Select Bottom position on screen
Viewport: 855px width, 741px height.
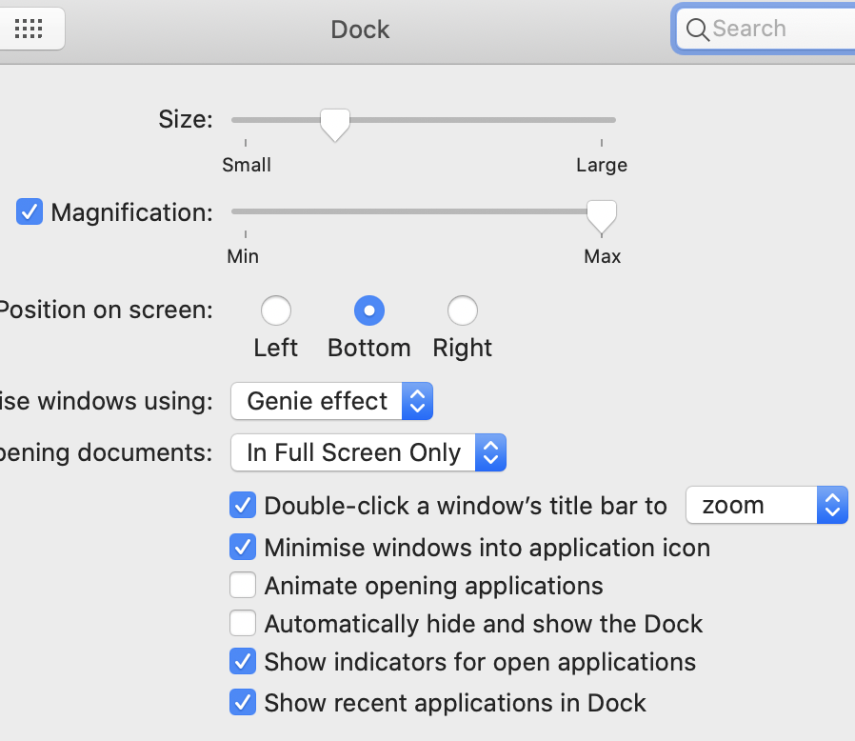coord(368,310)
